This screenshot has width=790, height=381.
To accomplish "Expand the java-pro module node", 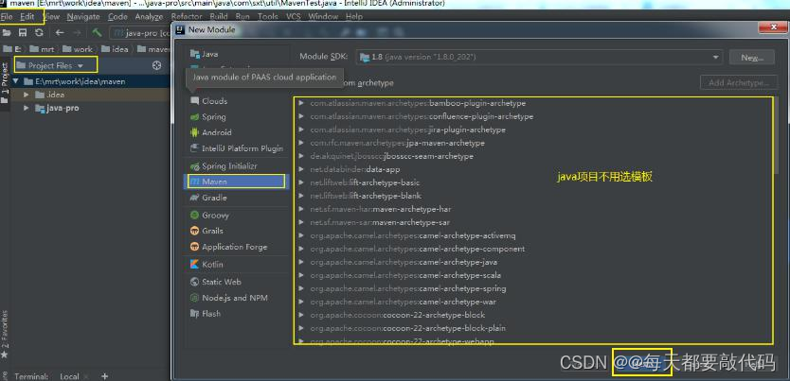I will tap(27, 108).
